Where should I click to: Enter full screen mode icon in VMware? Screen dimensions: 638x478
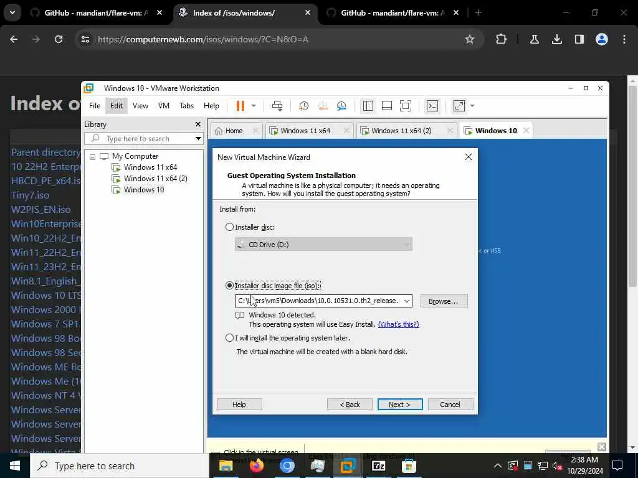pos(406,106)
